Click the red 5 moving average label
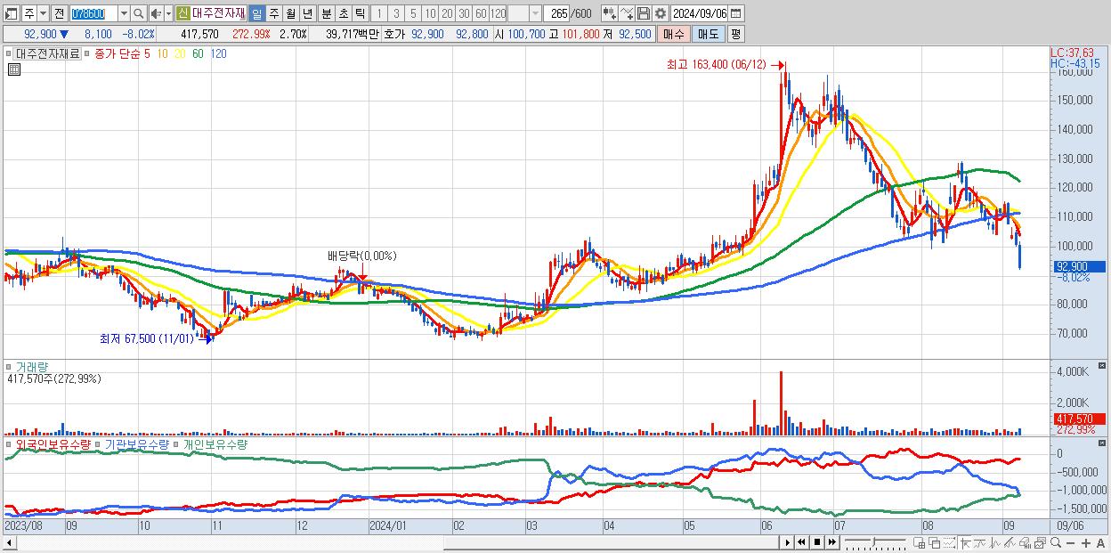The image size is (1111, 553). pyautogui.click(x=147, y=53)
